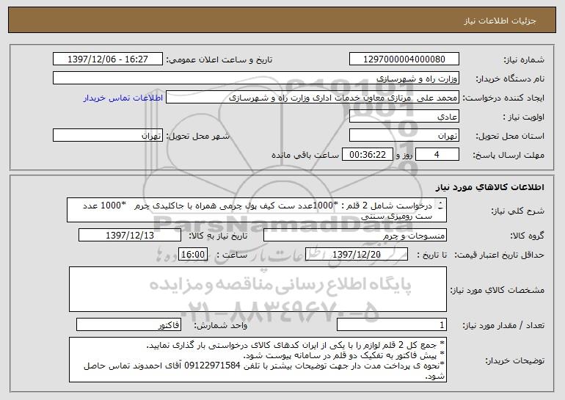Click the section heading اطلاعات کالاهای مورد نیاز
Screen dimensions: 565x400
coord(489,187)
